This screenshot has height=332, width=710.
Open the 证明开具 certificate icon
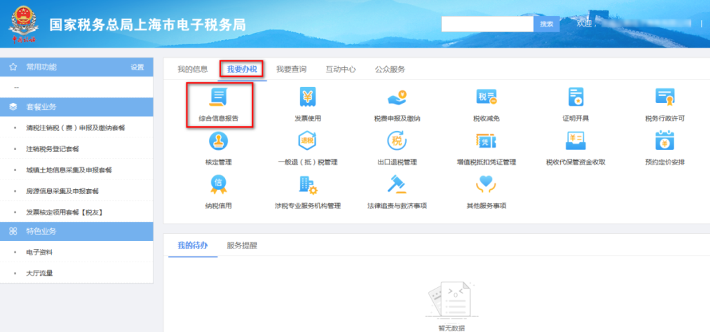tap(575, 97)
